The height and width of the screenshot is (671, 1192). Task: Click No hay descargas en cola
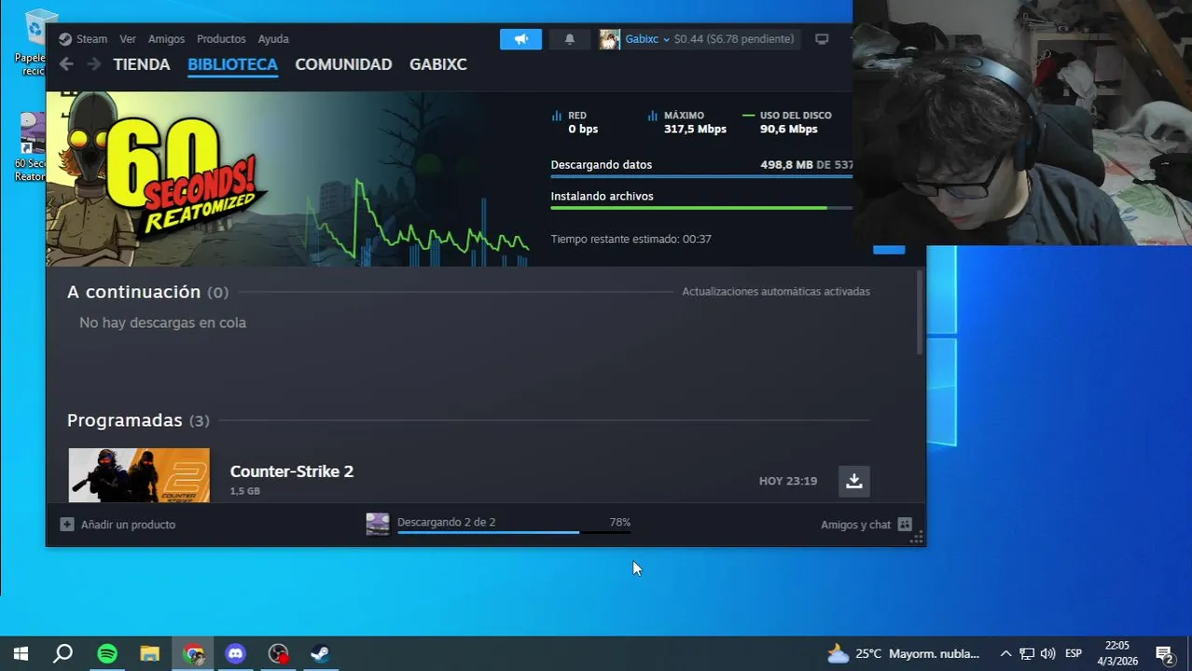[162, 322]
